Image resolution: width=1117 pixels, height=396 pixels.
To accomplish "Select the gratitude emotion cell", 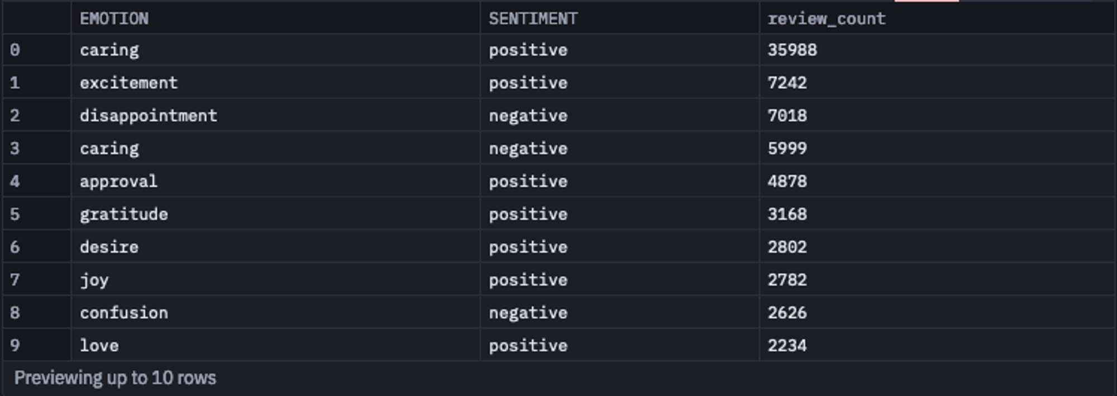I will (275, 214).
